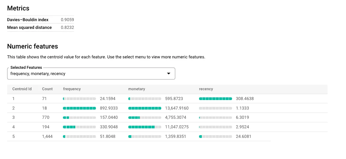Click the frequency bar for centroid 2
Viewport: 346px width, 159px height.
[x=79, y=108]
